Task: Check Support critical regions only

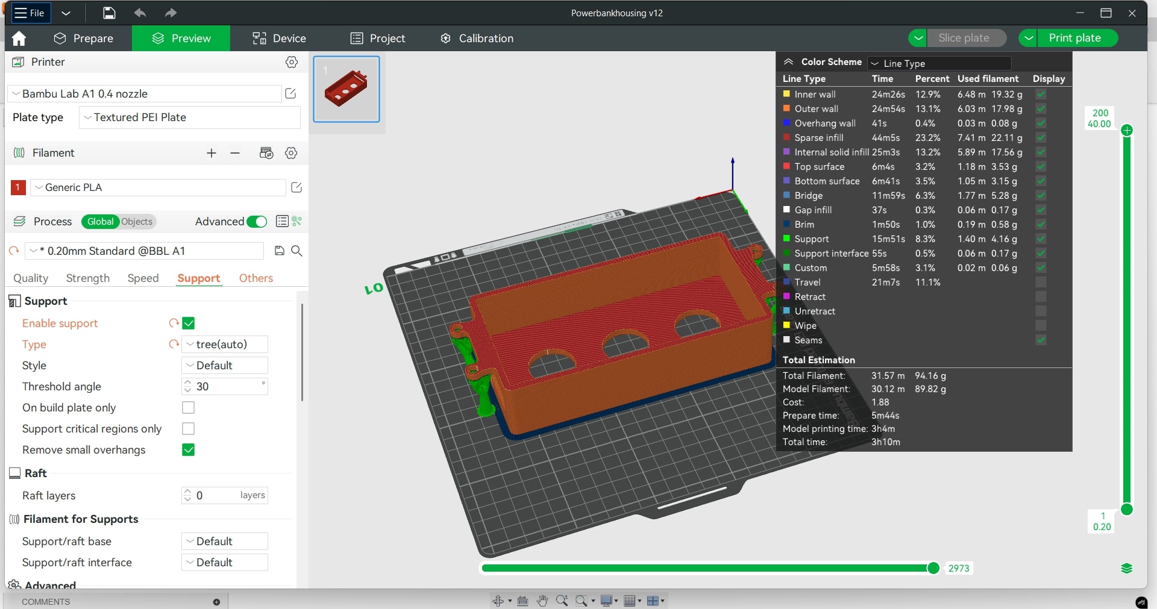Action: tap(189, 429)
